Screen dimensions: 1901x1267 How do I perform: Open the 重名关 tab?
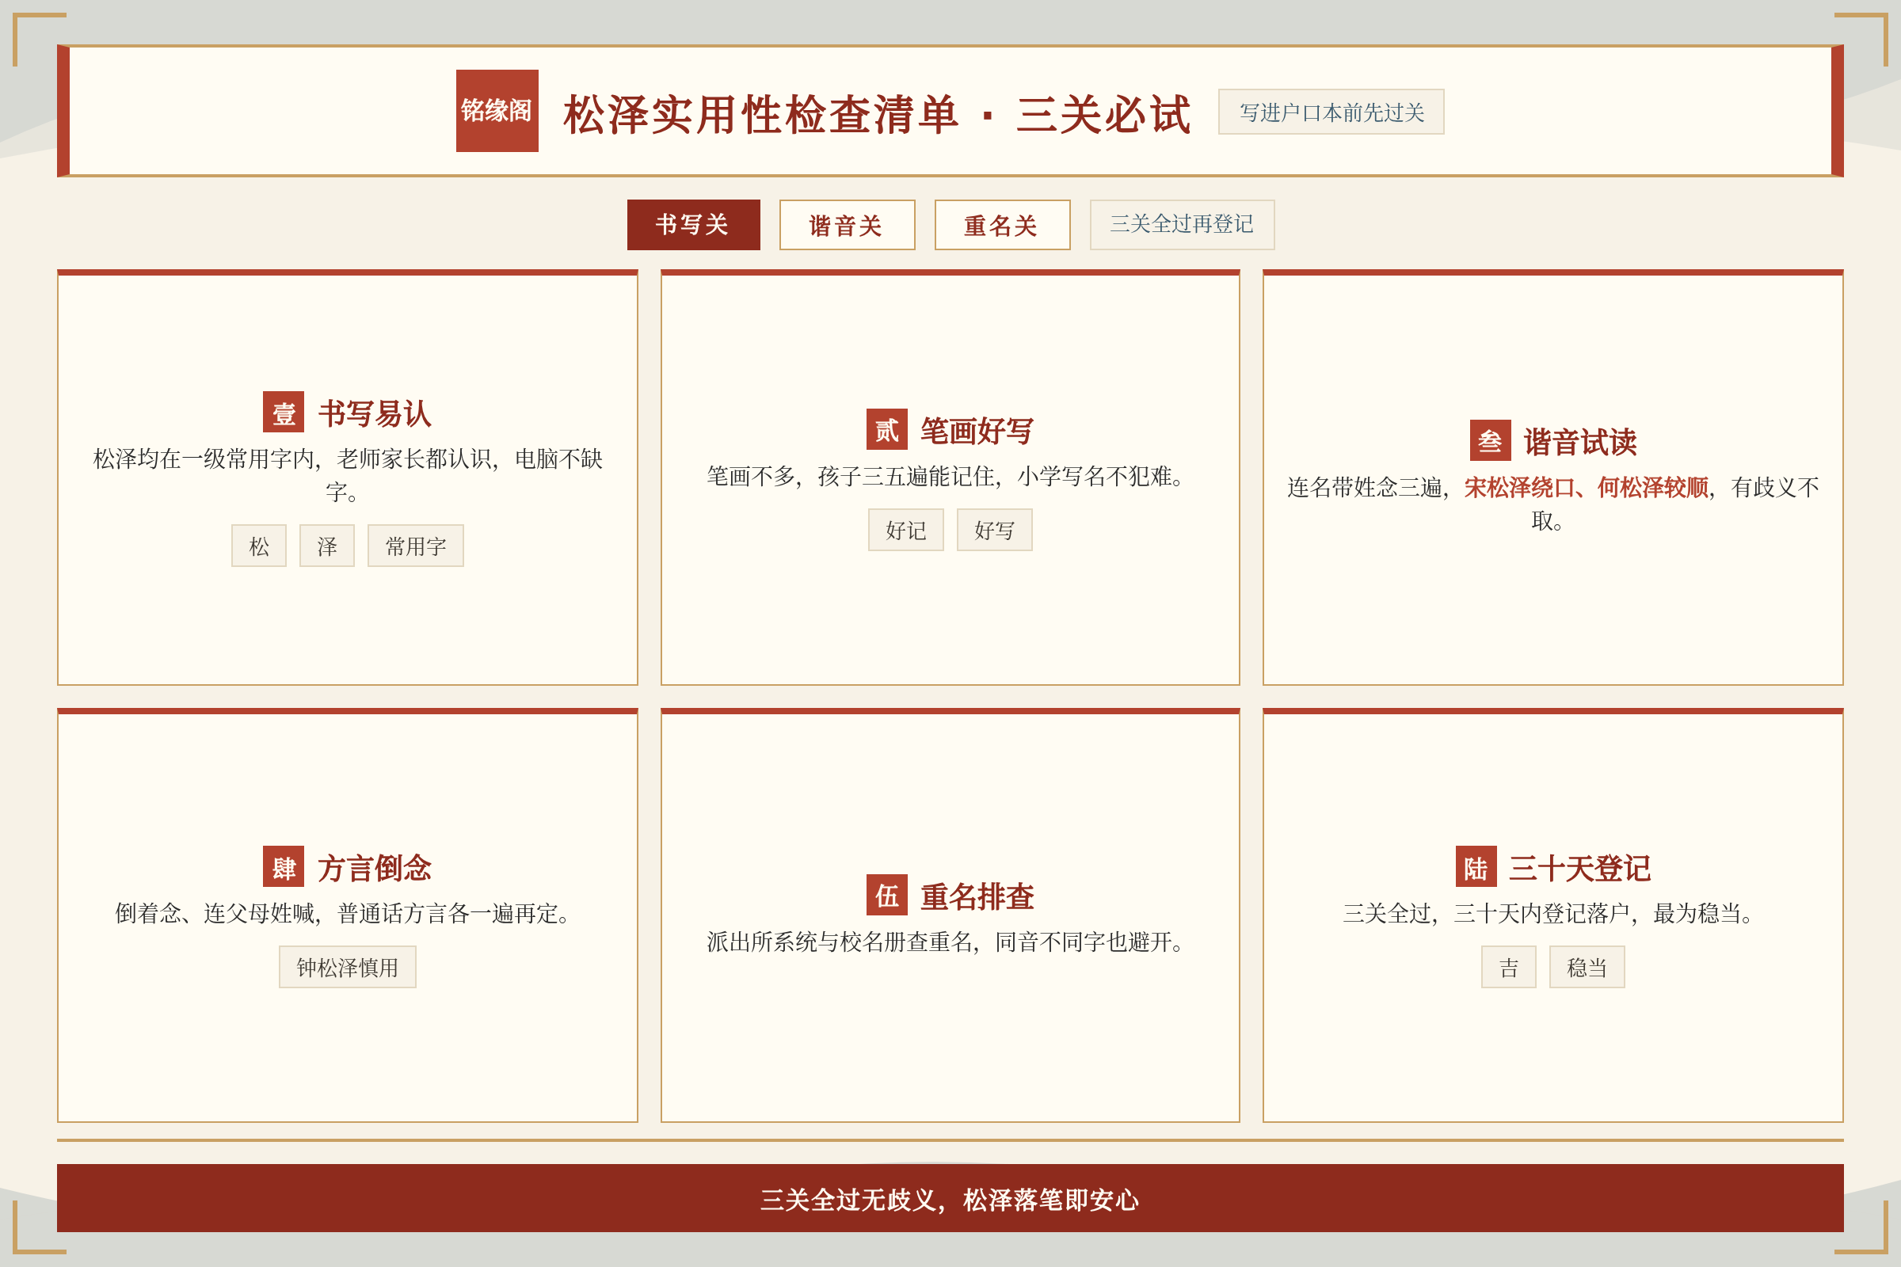click(x=1002, y=225)
